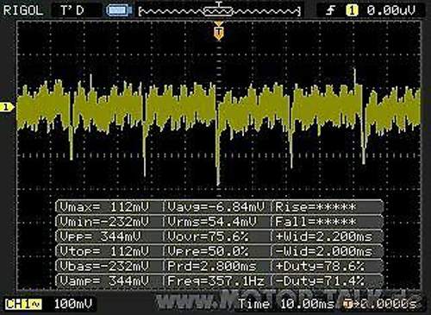Screen dimensions: 431x315
Task: Click the RIGOL logo
Action: tap(23, 10)
